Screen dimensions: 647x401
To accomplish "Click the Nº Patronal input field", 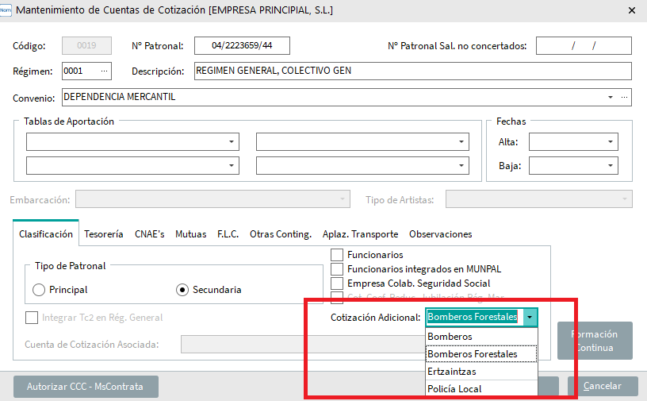I will (x=242, y=46).
